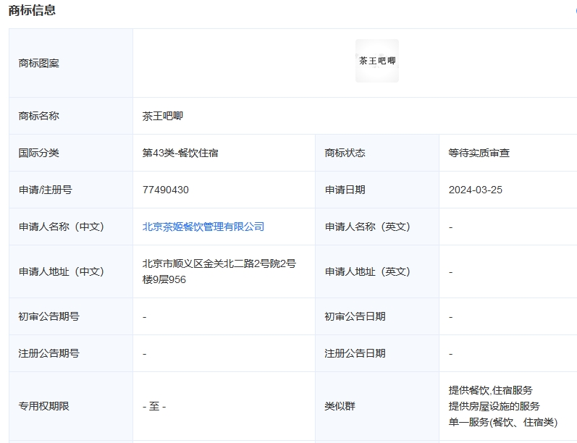Click the 商标信息 section heading

[x=32, y=10]
